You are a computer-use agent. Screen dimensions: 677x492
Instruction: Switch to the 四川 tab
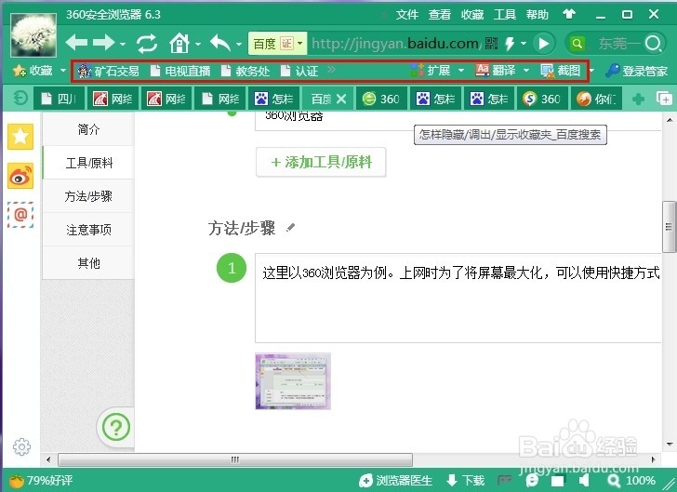click(x=60, y=99)
